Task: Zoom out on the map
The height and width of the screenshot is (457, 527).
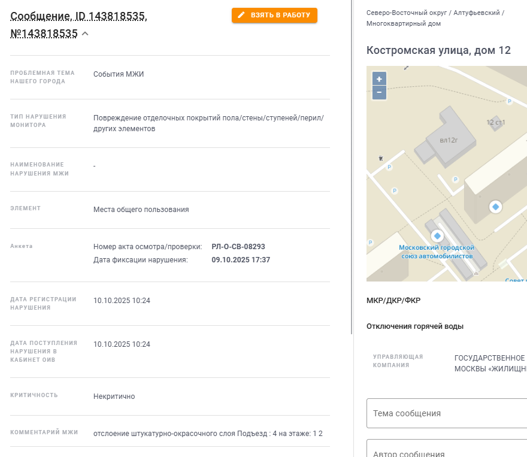Action: [x=379, y=93]
